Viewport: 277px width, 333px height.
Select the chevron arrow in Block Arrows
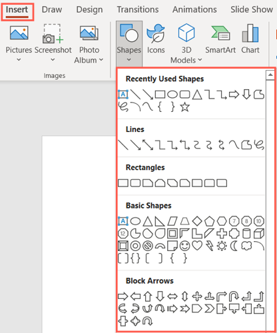(209, 308)
